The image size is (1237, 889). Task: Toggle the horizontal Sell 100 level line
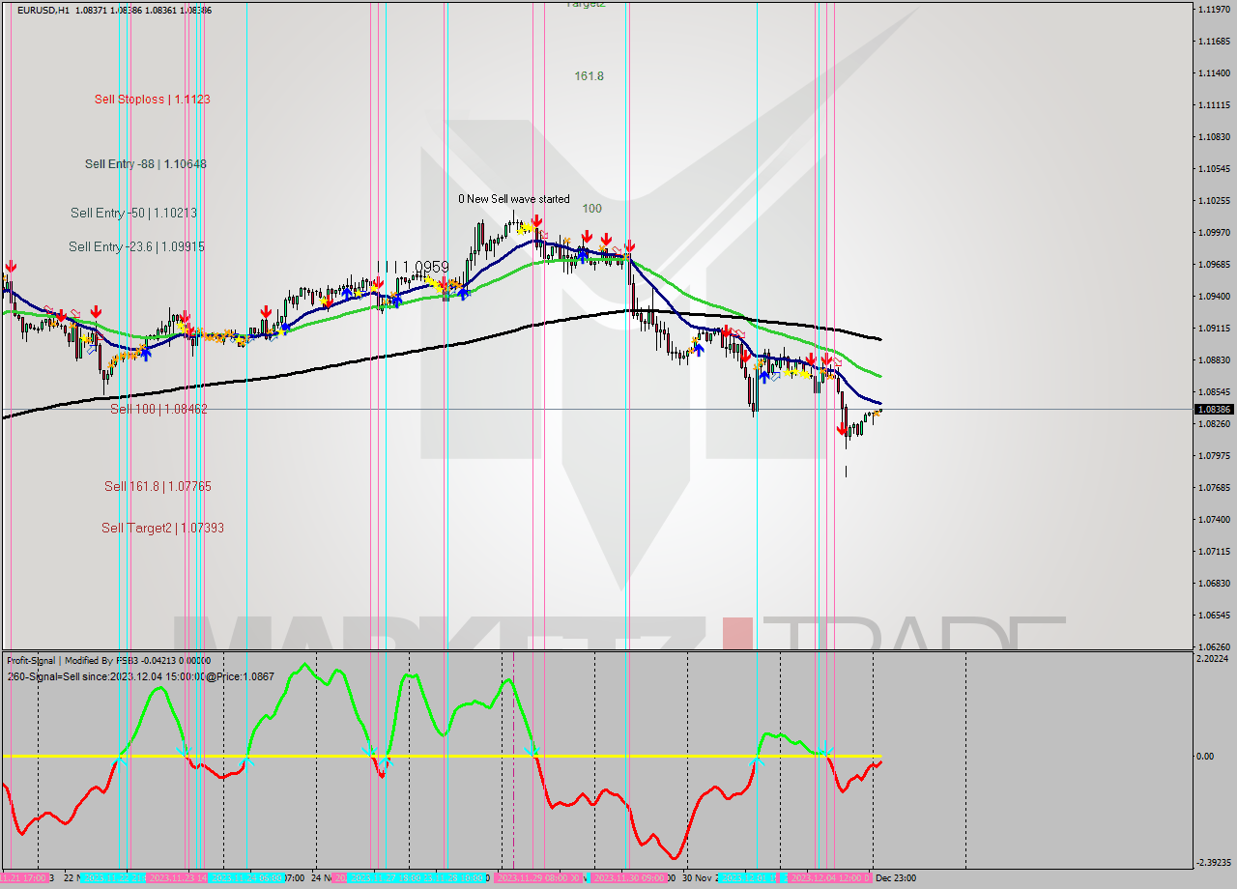pos(580,410)
